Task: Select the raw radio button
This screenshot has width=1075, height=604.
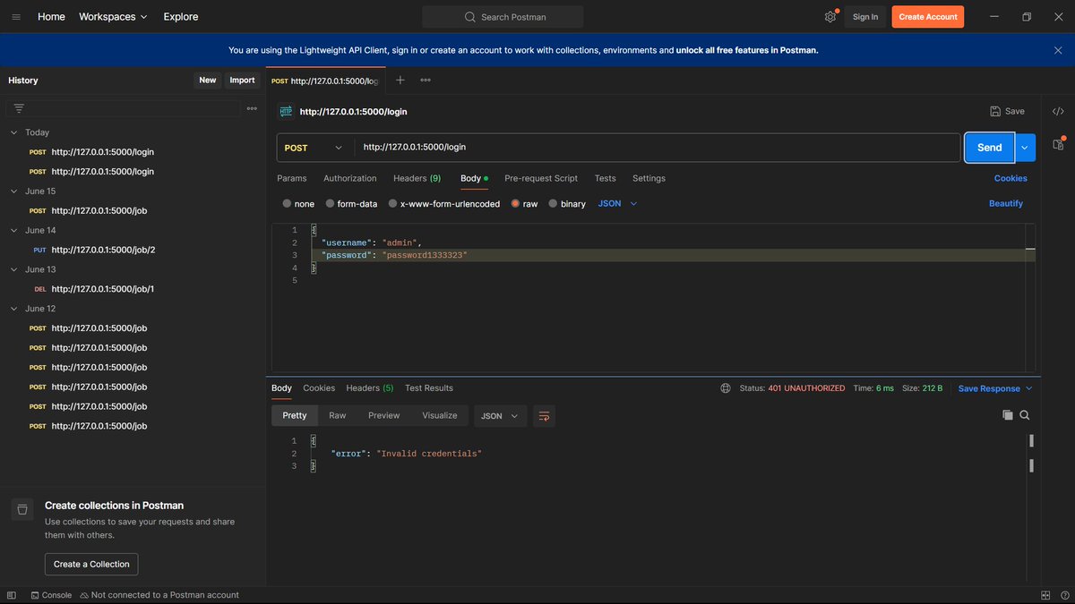Action: pyautogui.click(x=515, y=204)
